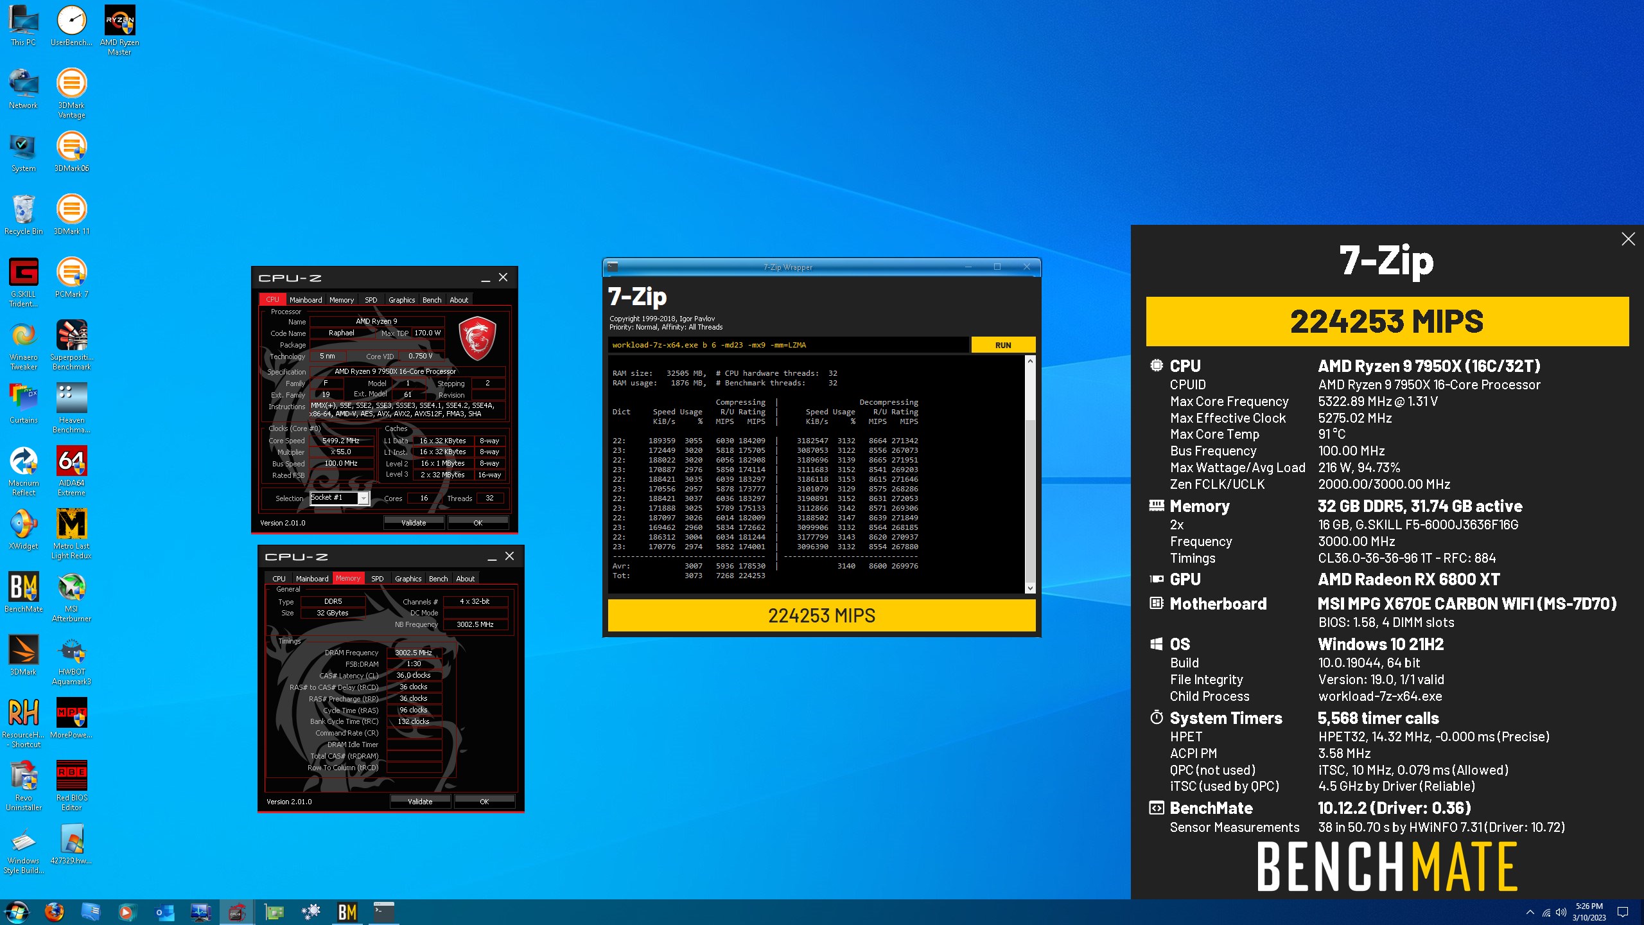Open the 3DMark desktop icon
Viewport: 1644px width, 925px height.
click(x=24, y=655)
